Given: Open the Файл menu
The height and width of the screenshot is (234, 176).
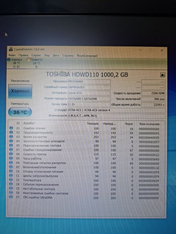Looking at the screenshot, I should coord(12,55).
